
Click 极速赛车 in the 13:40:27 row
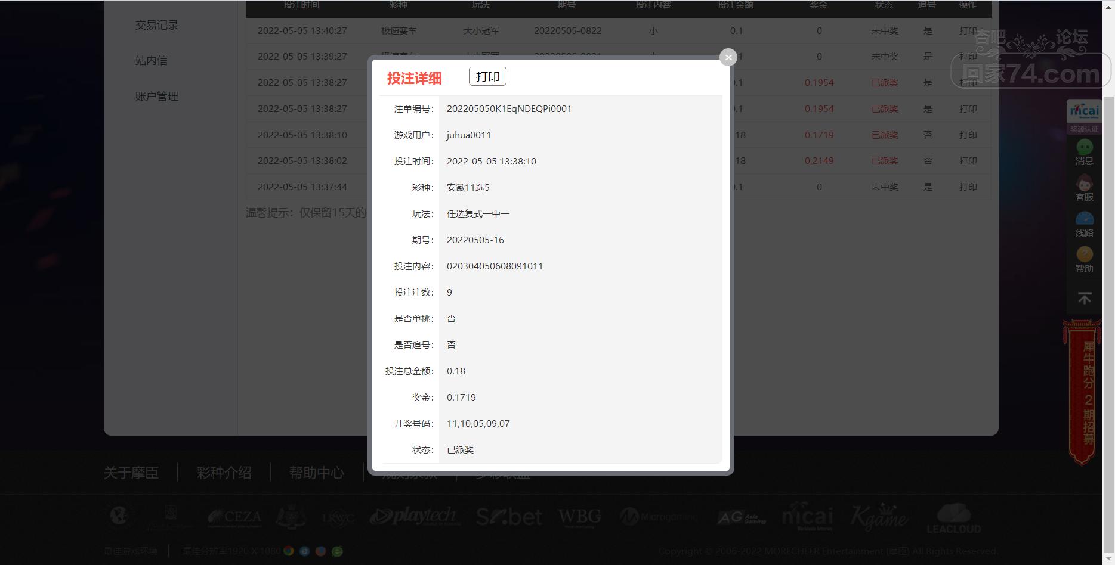[x=399, y=31]
